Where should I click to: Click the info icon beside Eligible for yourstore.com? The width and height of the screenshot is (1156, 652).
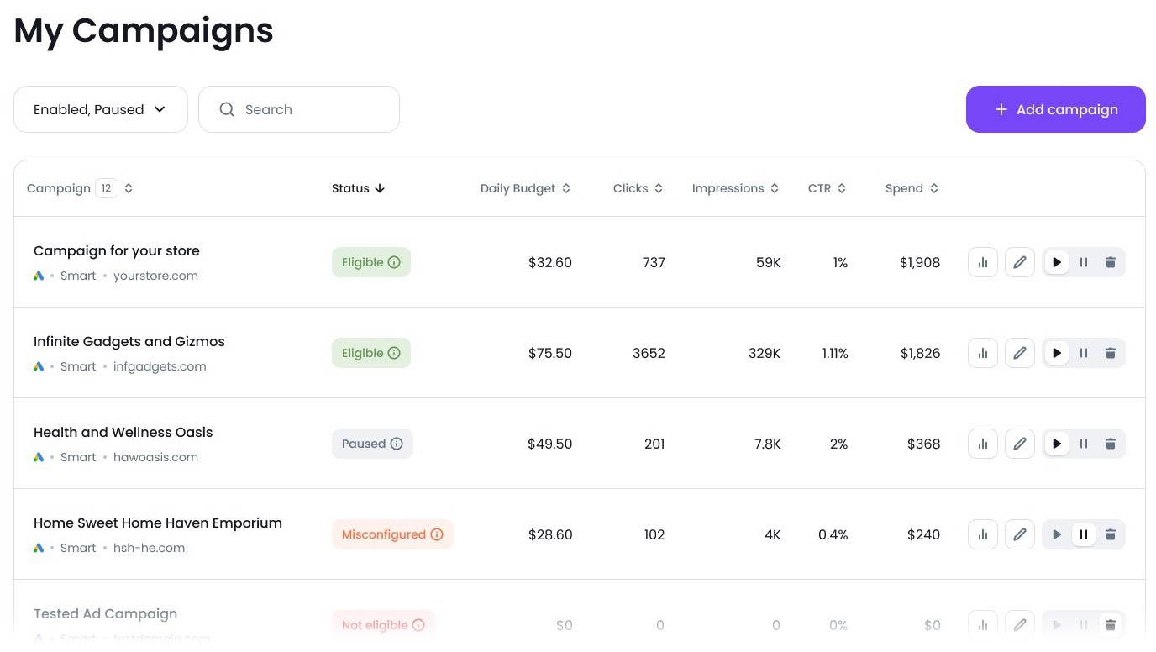[x=394, y=262]
